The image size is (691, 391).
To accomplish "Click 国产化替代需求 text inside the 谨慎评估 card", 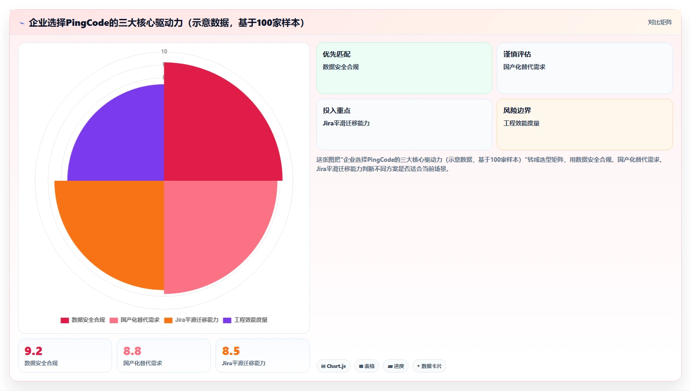I will (x=524, y=67).
